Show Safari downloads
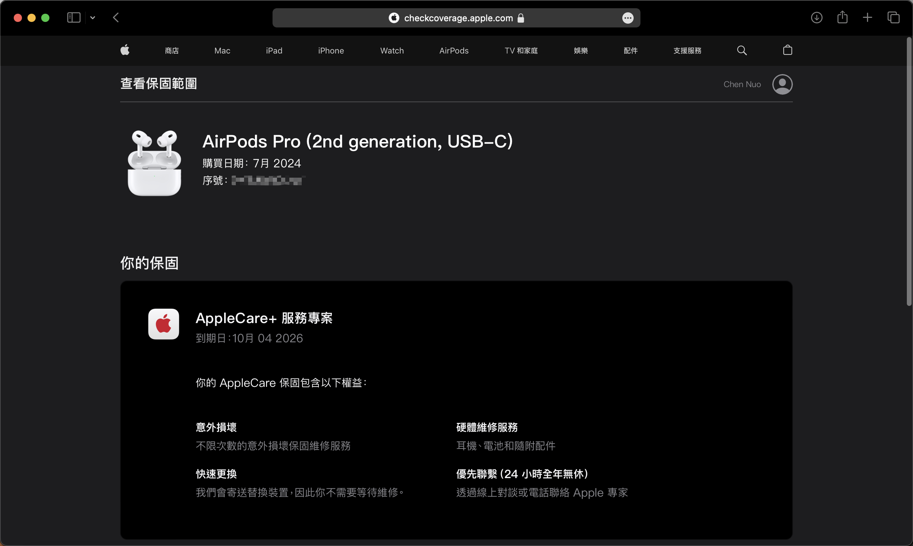Viewport: 913px width, 546px height. point(817,17)
